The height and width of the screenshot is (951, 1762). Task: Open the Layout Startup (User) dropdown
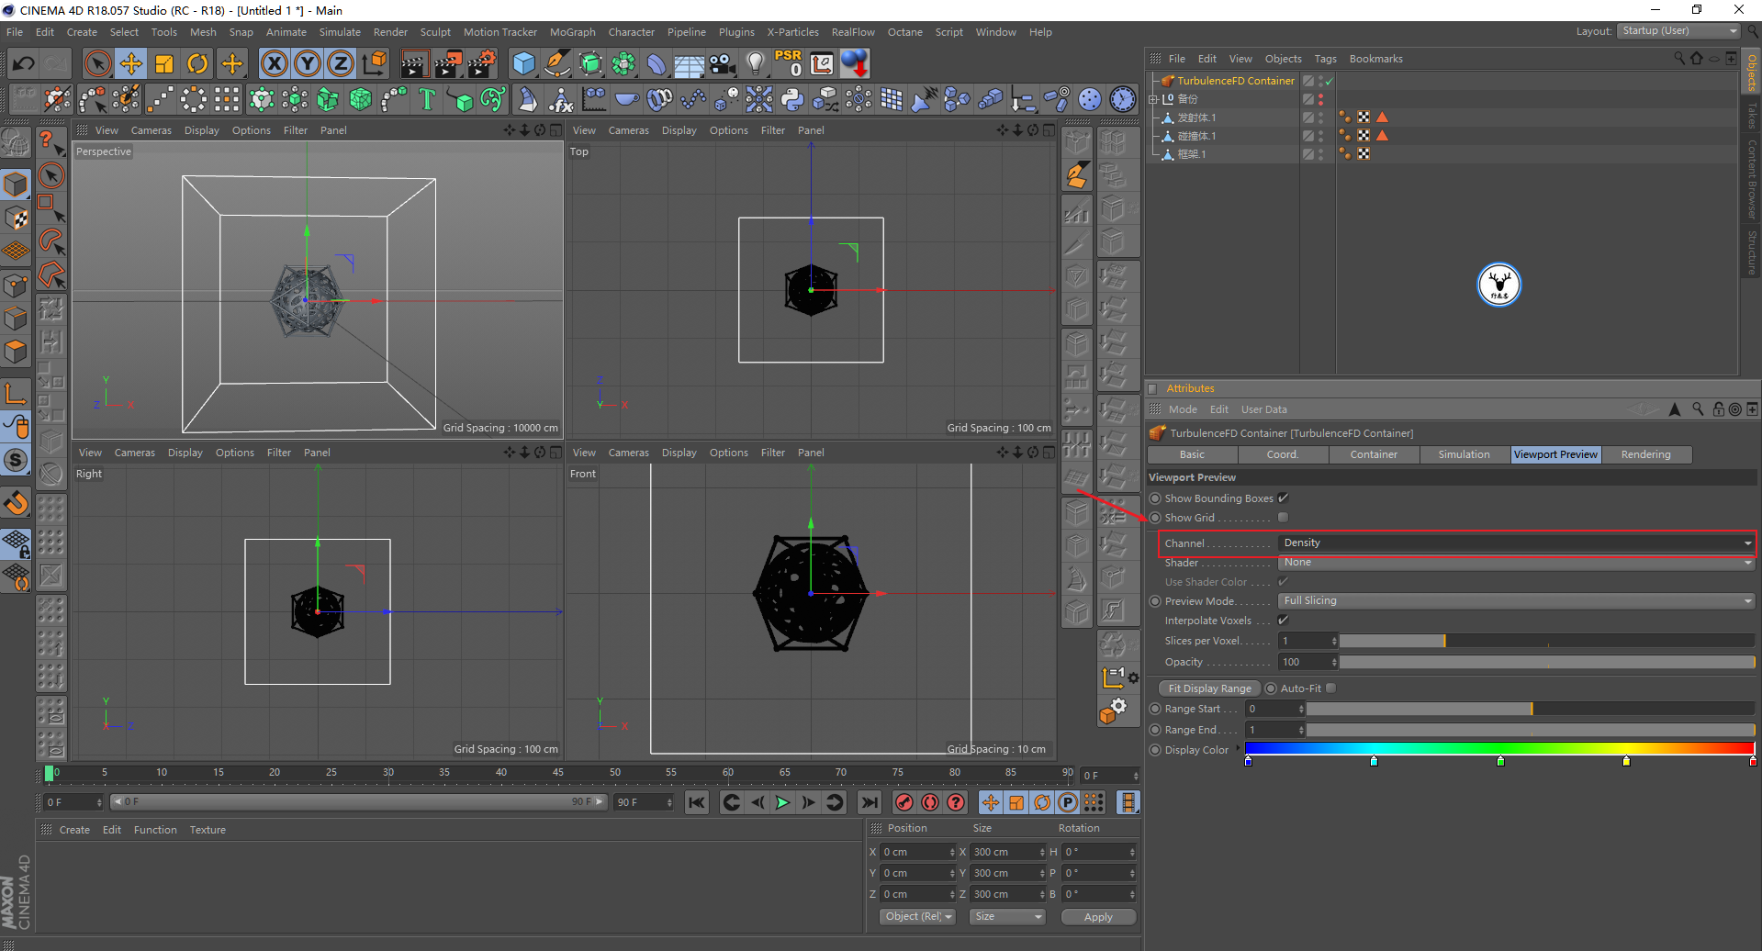(1678, 31)
